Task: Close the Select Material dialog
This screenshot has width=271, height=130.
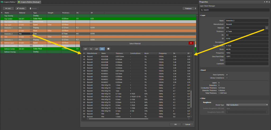Action: click(x=191, y=43)
